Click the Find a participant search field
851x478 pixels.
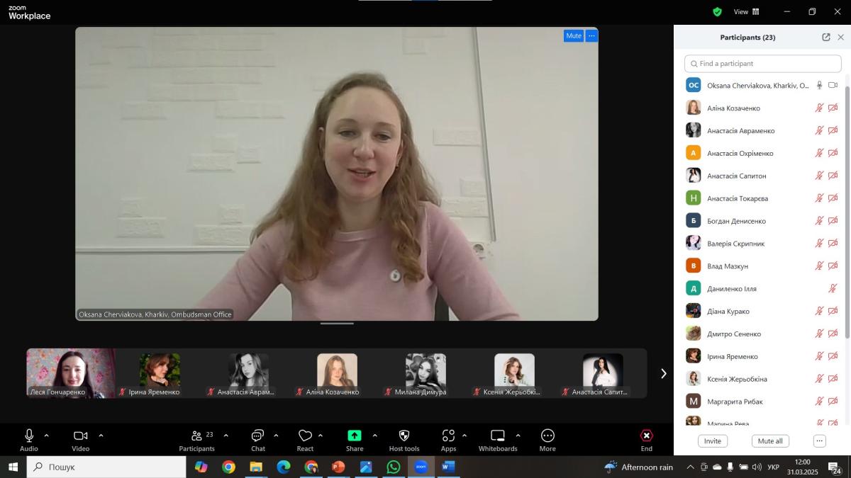coord(763,64)
